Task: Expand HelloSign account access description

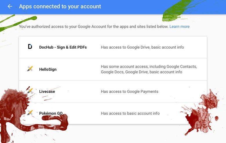Action: [149, 69]
